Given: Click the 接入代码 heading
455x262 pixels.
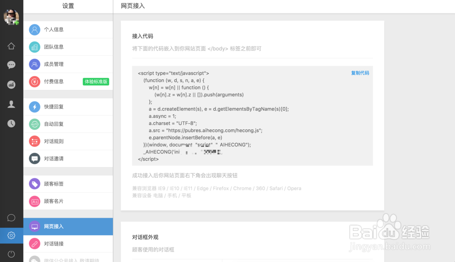Looking at the screenshot, I should [x=142, y=36].
